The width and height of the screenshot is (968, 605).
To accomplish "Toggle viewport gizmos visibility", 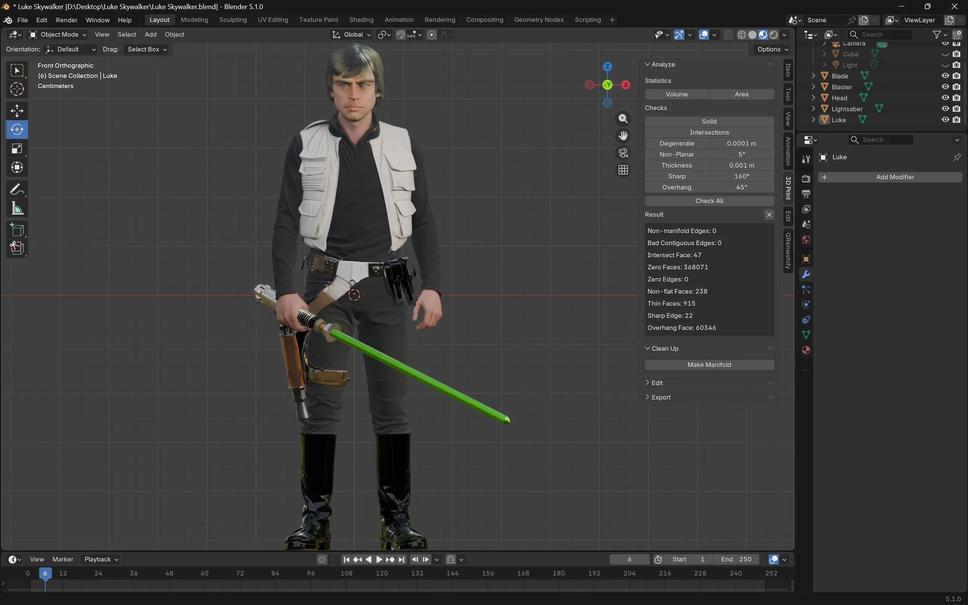I will coord(679,35).
